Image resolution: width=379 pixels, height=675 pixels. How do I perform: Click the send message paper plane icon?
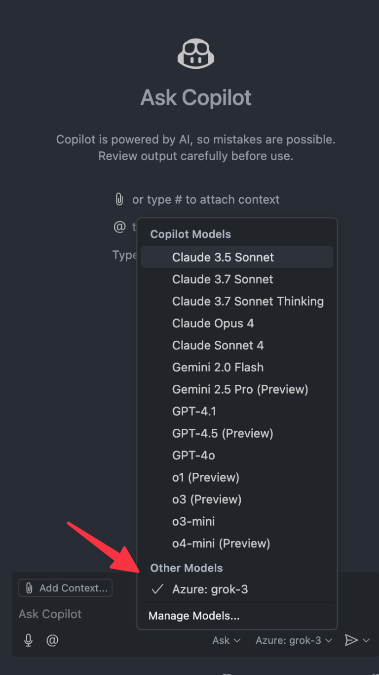point(352,640)
